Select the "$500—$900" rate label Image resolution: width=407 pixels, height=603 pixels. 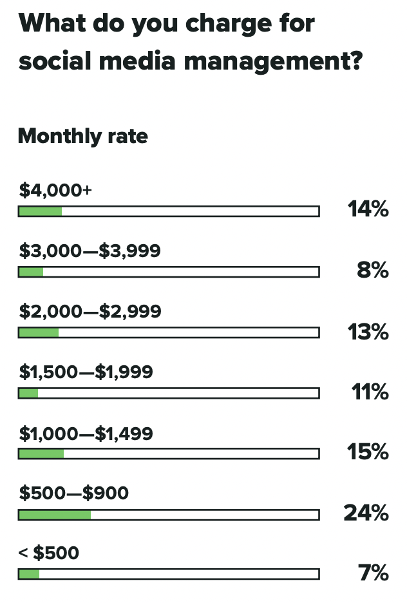[73, 493]
